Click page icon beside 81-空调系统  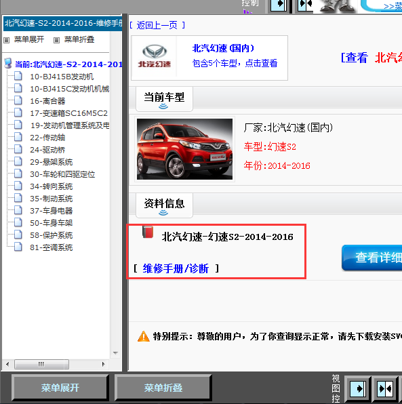(18, 247)
